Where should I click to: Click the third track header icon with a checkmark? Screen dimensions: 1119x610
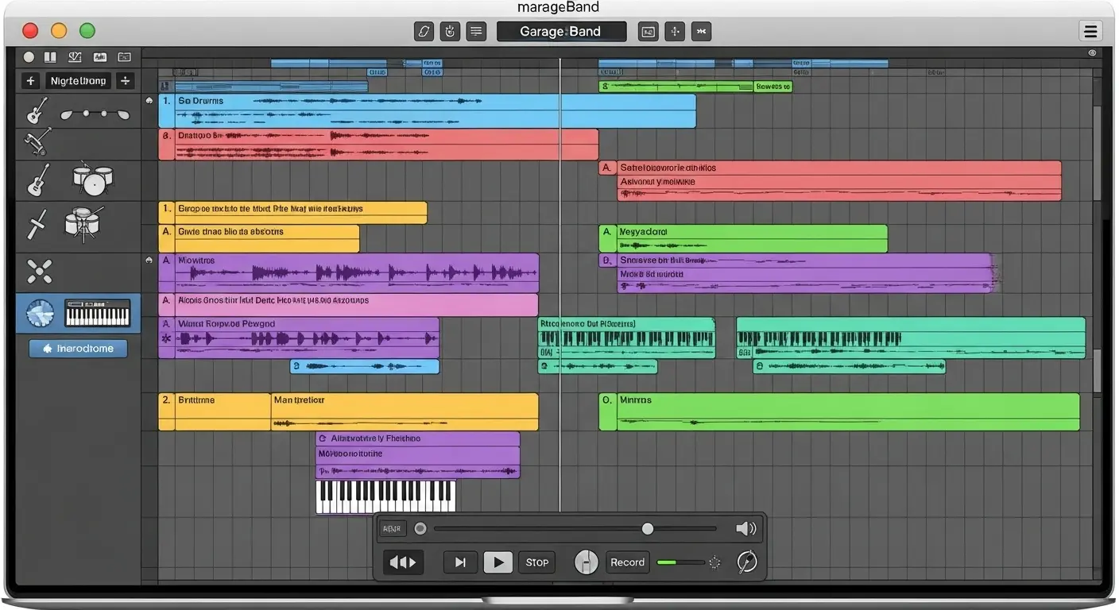76,57
